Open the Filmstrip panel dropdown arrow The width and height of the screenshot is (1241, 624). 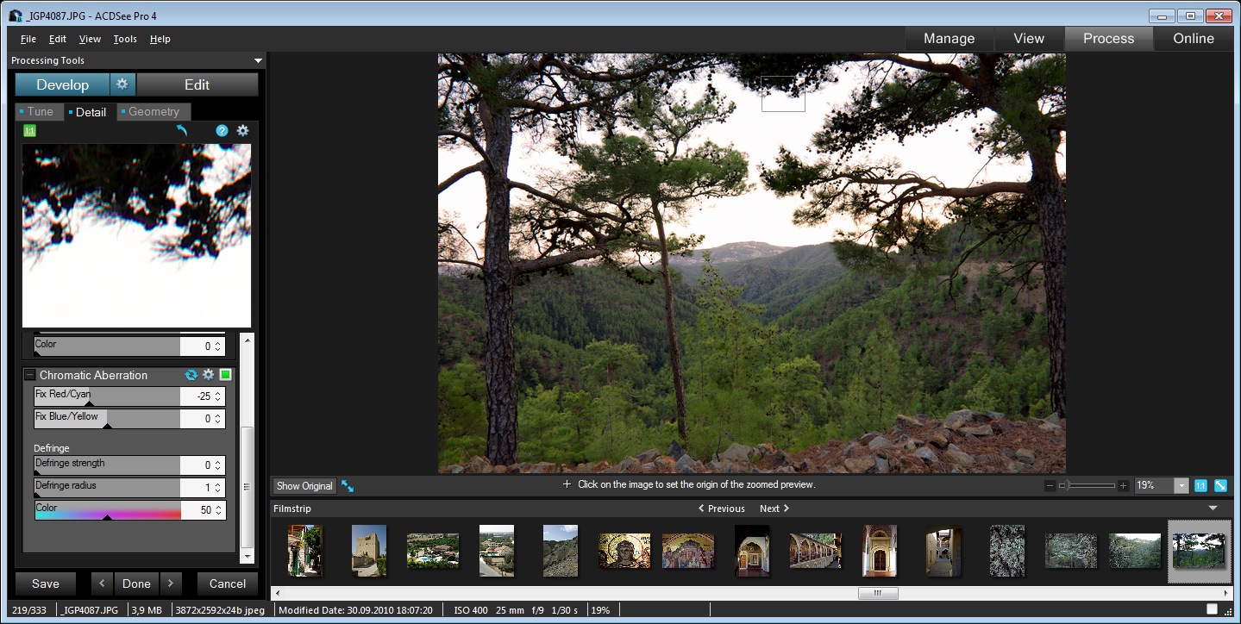pos(1214,509)
